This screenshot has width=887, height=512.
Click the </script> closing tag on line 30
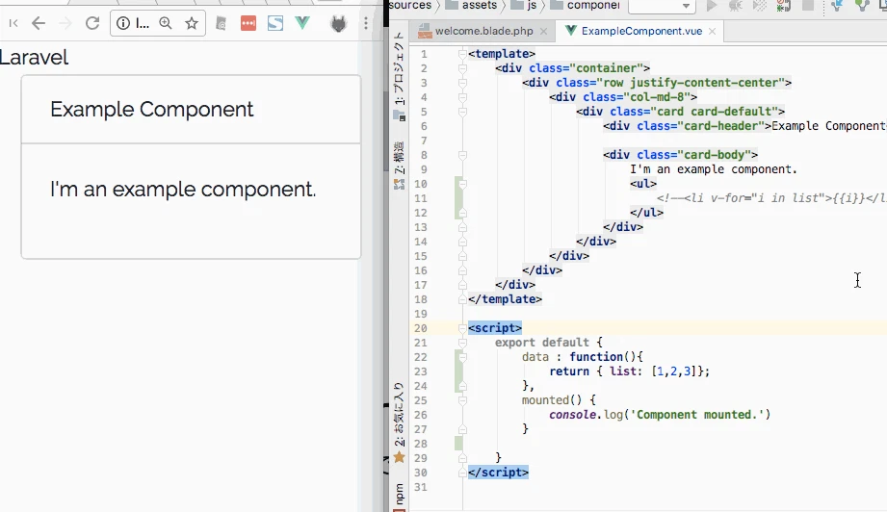498,472
